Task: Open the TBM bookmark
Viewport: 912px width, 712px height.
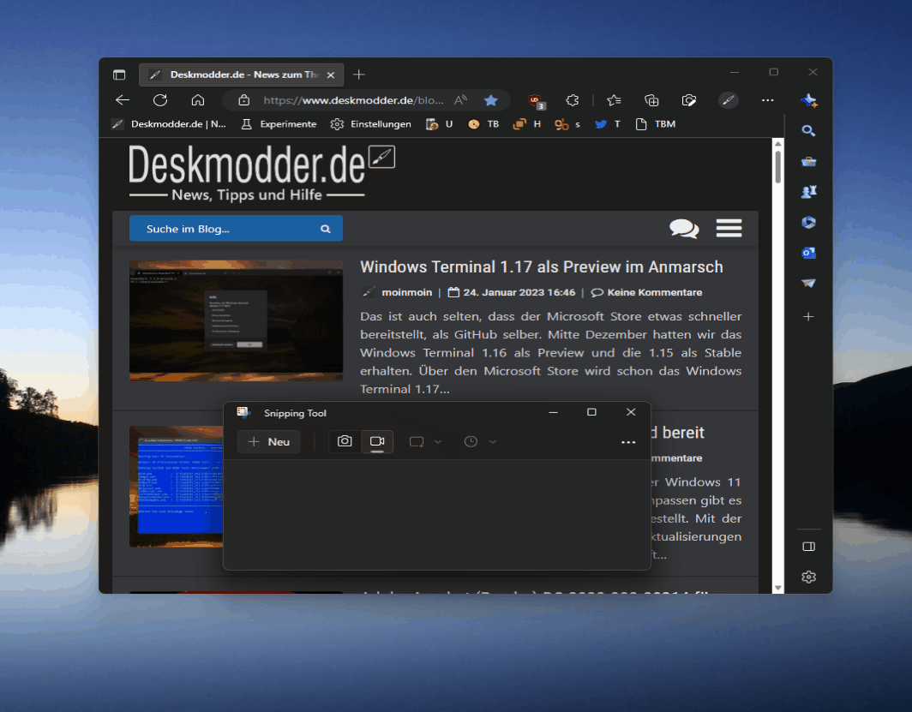Action: (655, 123)
